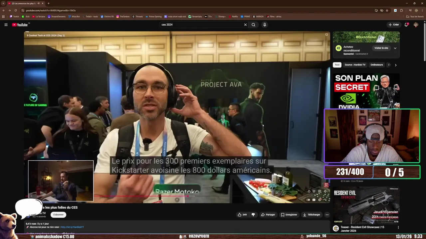Open the browser extensions puzzle icon
The image size is (426, 239).
401,10
